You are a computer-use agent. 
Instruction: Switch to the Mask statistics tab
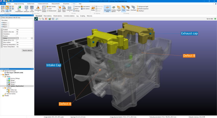click(47, 16)
